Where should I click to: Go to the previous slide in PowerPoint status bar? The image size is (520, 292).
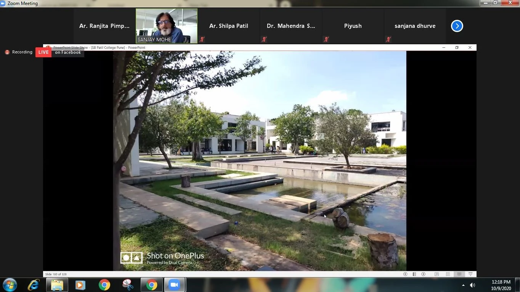pyautogui.click(x=405, y=274)
